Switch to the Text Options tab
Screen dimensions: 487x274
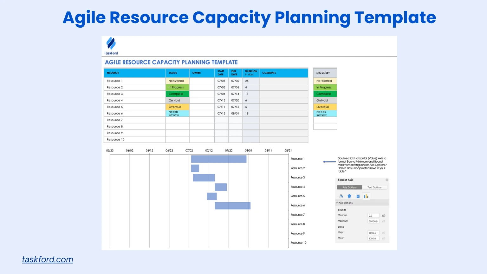click(374, 187)
